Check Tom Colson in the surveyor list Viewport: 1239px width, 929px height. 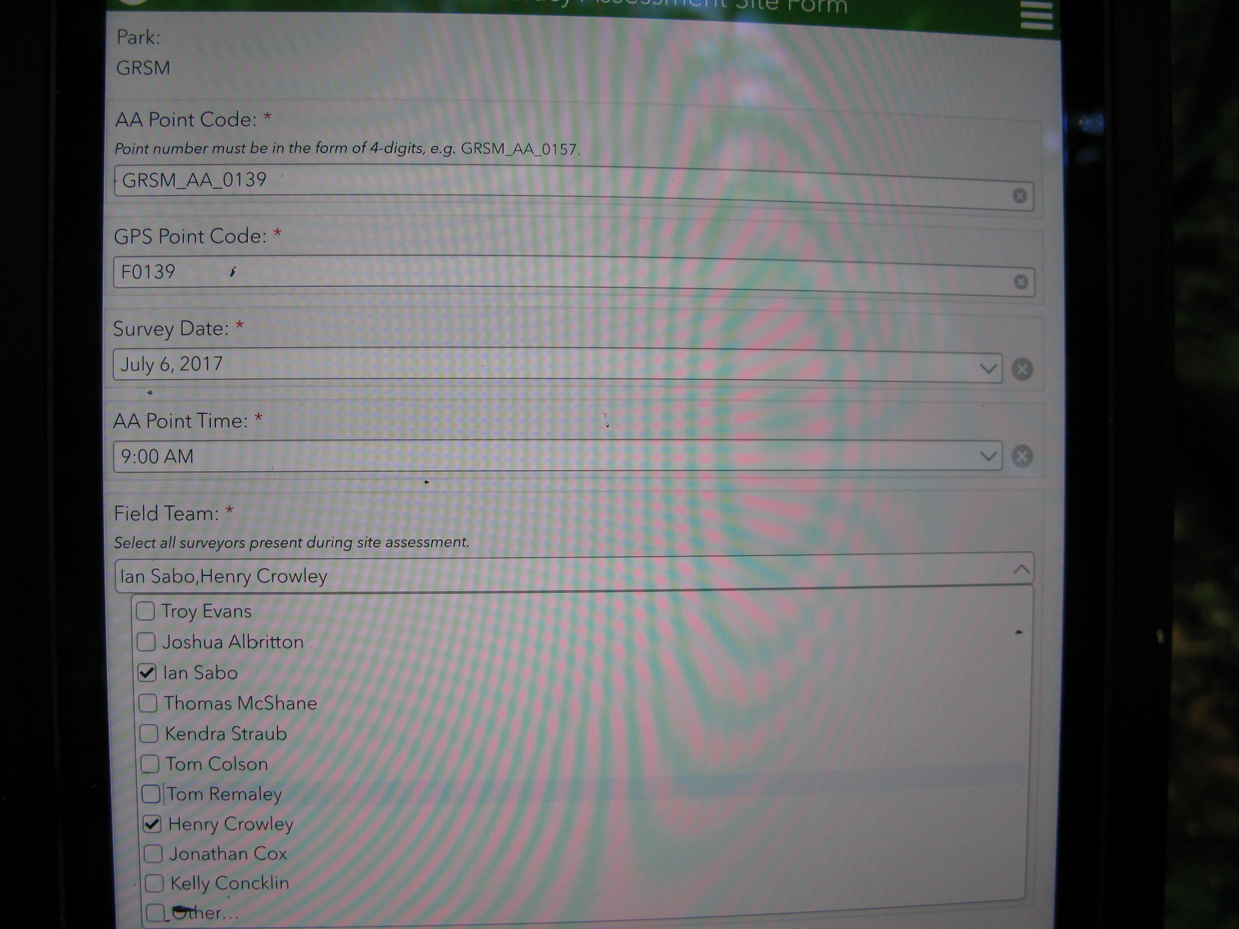click(x=149, y=764)
